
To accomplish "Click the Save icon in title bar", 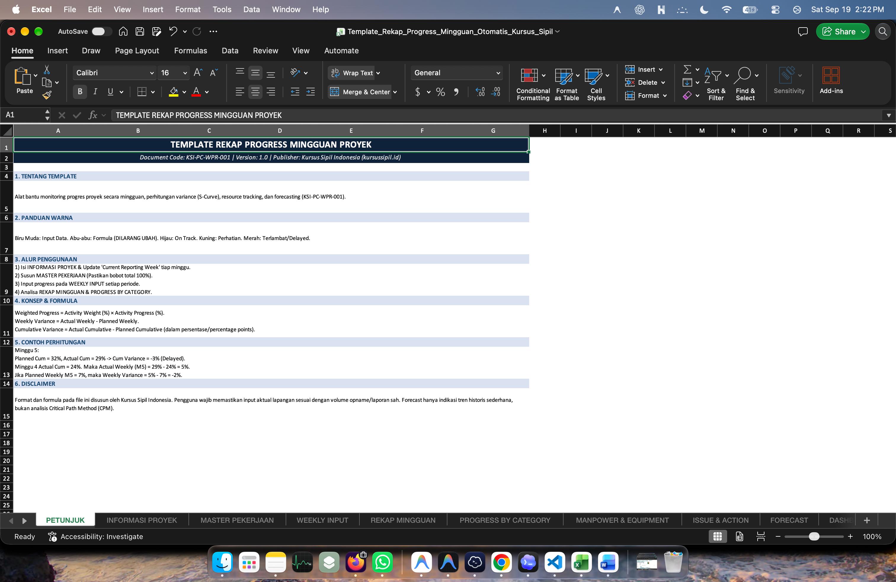I will tap(140, 31).
